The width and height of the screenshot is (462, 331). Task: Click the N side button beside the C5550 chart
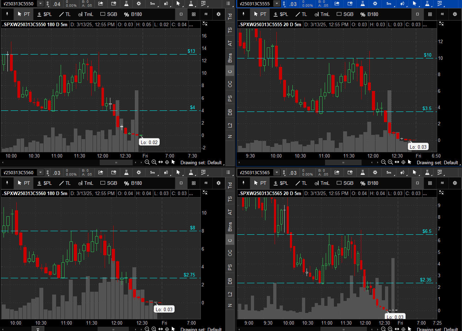(230, 136)
